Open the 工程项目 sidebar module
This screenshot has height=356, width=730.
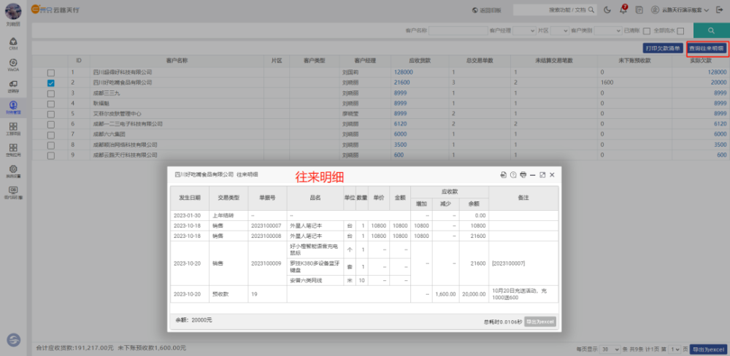(x=13, y=128)
